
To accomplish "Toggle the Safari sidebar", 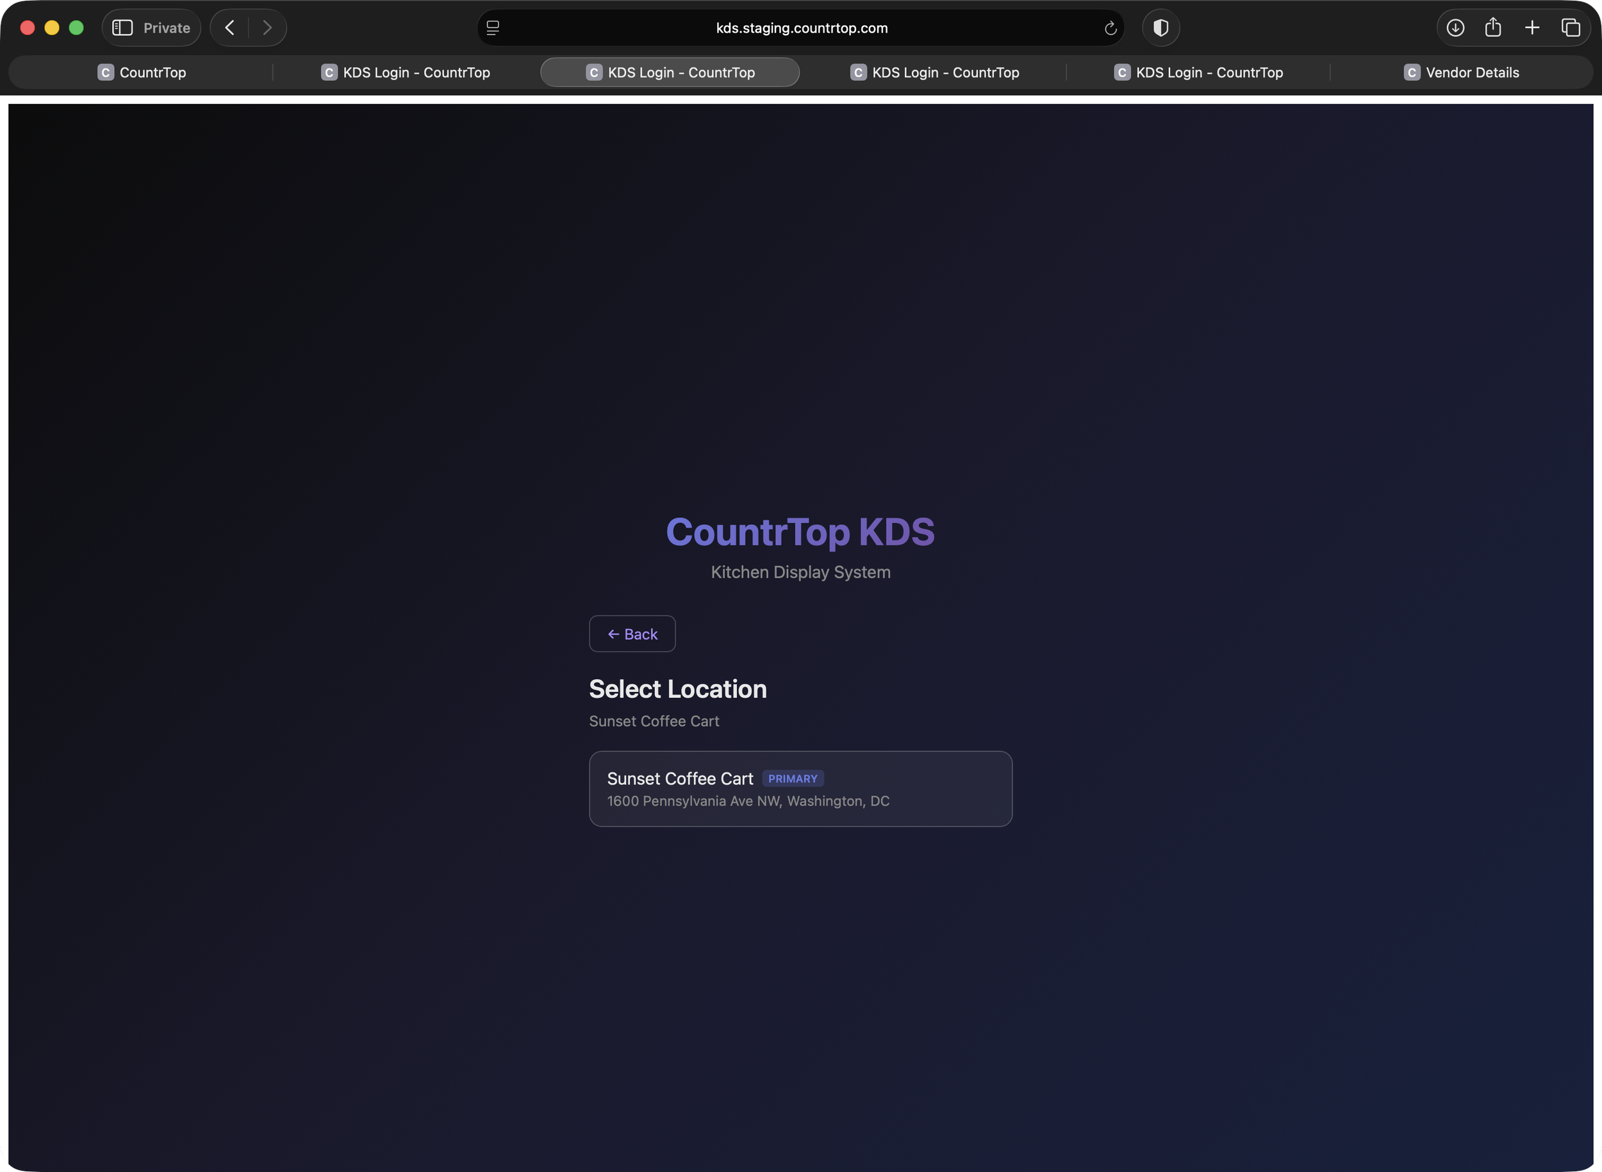I will pos(122,28).
